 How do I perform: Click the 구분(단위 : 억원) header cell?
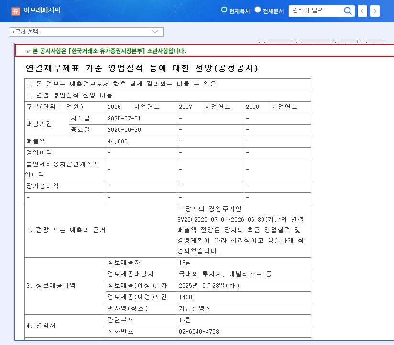66,107
